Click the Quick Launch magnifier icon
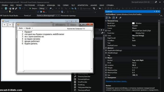The image size is (164, 92). (156, 2)
